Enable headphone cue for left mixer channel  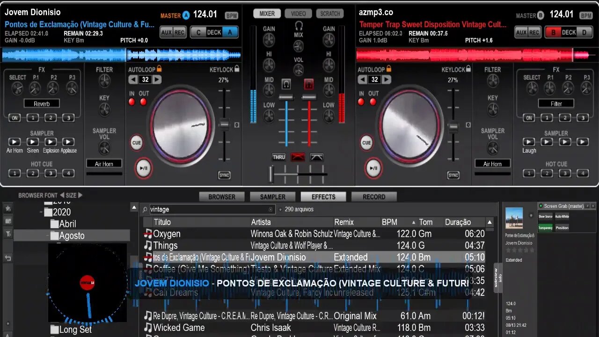[x=286, y=84]
